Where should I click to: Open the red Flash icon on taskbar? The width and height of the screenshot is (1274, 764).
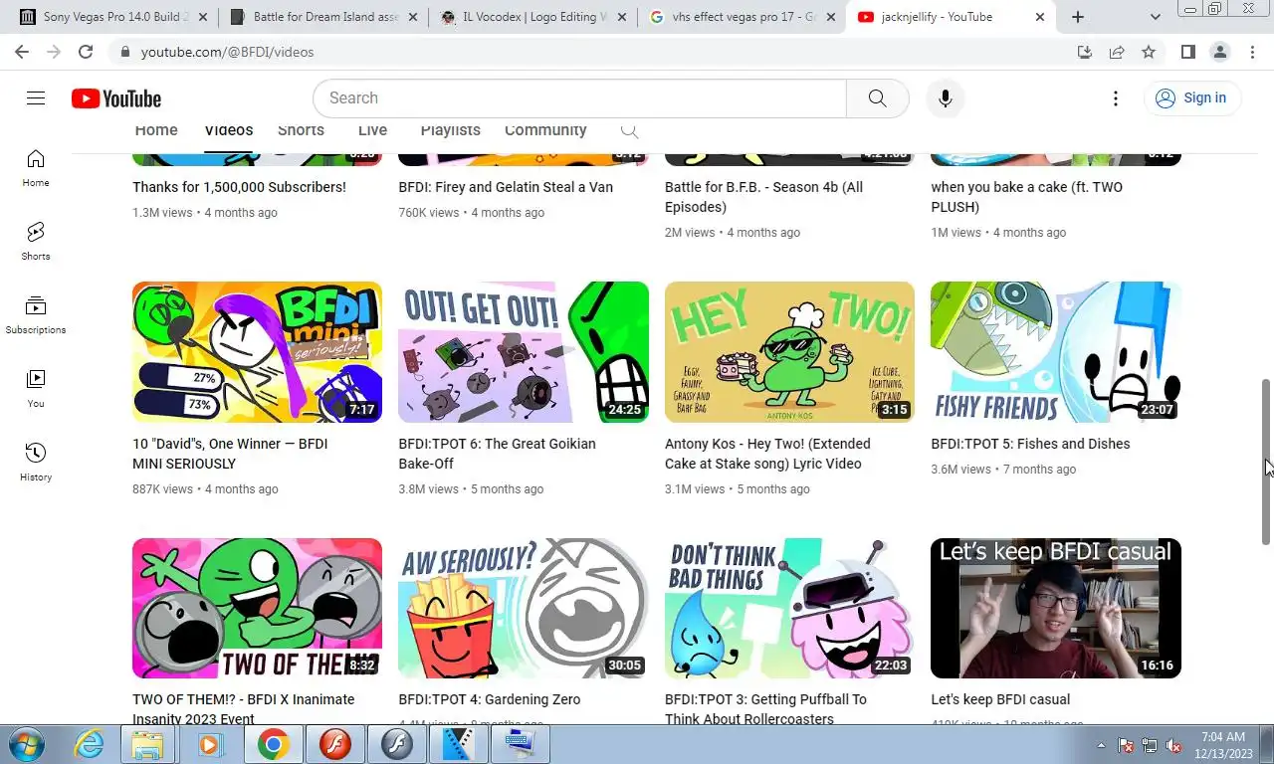[335, 744]
